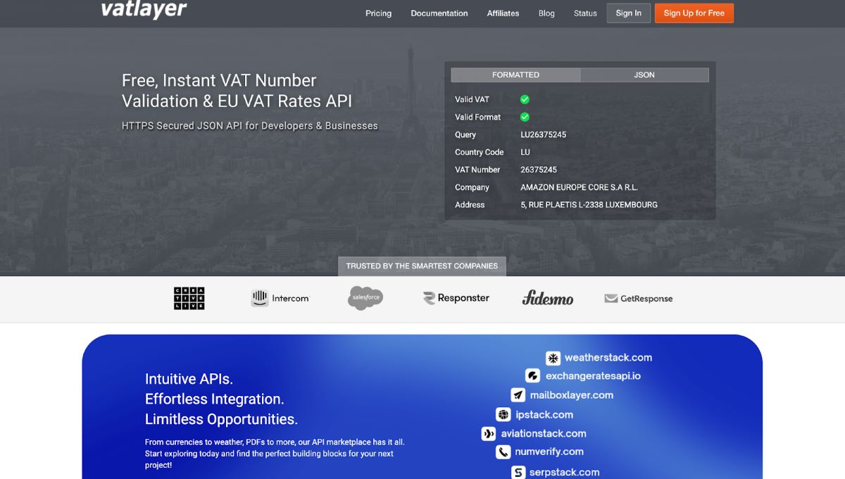Click the GetResponse envelope logo

pos(637,298)
